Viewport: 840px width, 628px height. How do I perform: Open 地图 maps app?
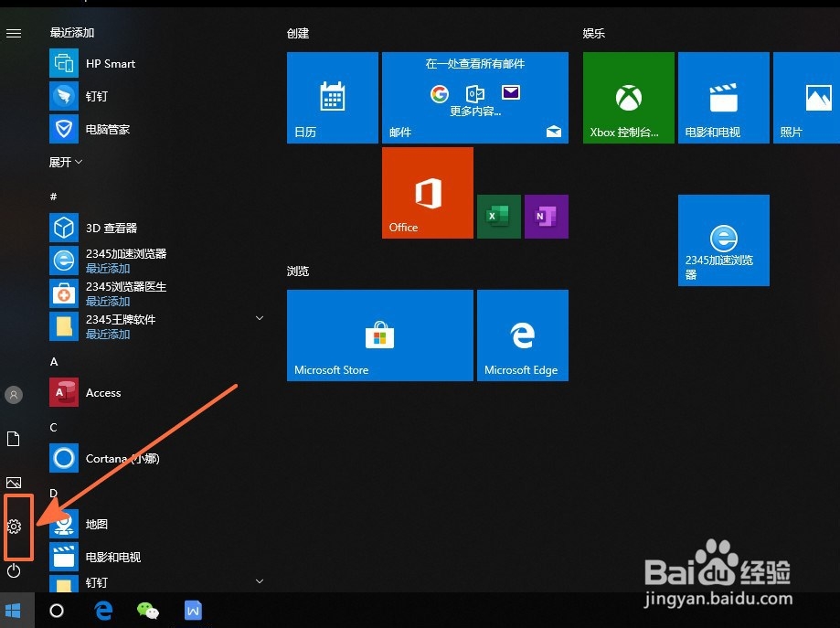156,524
